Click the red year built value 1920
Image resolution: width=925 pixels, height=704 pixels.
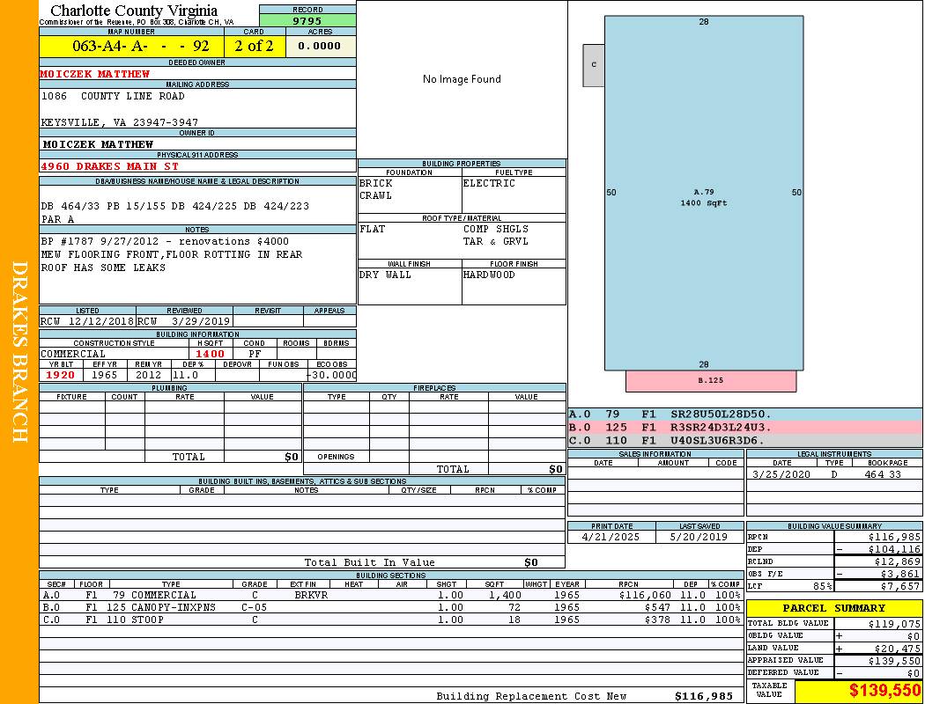(x=61, y=375)
